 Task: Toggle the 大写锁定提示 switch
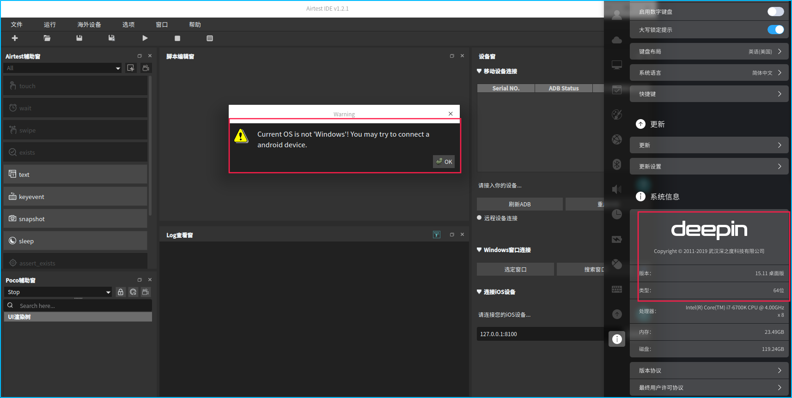click(776, 30)
